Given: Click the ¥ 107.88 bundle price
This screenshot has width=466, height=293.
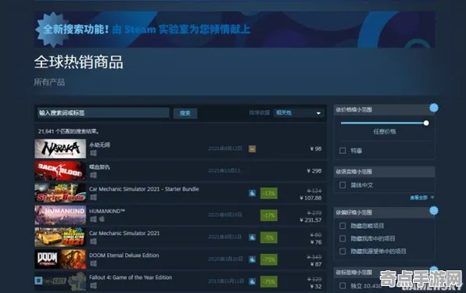Looking at the screenshot, I should (311, 198).
